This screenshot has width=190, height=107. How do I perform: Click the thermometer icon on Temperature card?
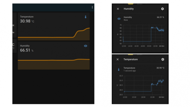(x=86, y=17)
